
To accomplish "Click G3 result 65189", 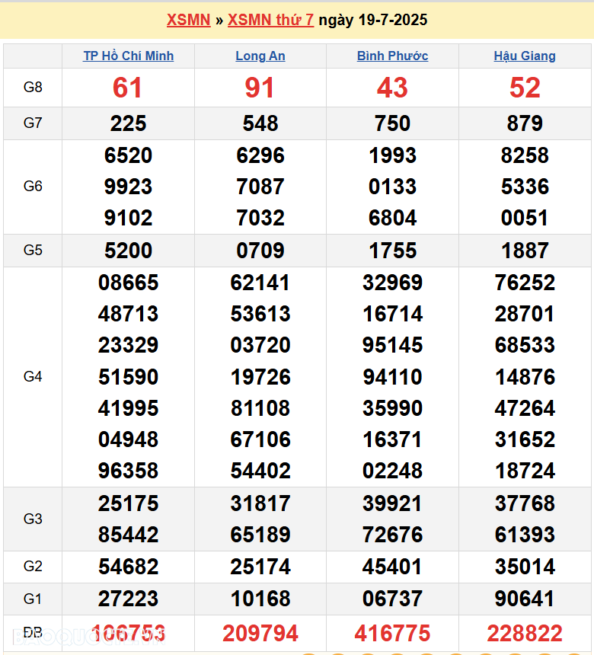I will 260,535.
